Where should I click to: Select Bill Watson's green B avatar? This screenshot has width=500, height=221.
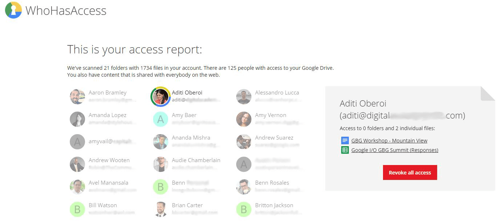click(x=77, y=209)
